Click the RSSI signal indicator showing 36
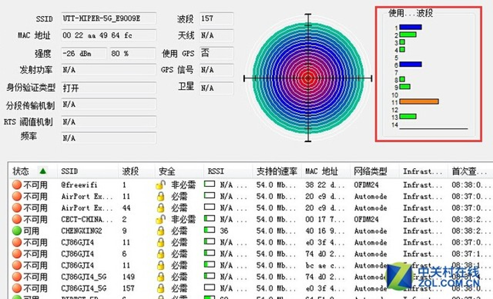Screen dimensions: 493x299 [x=210, y=231]
